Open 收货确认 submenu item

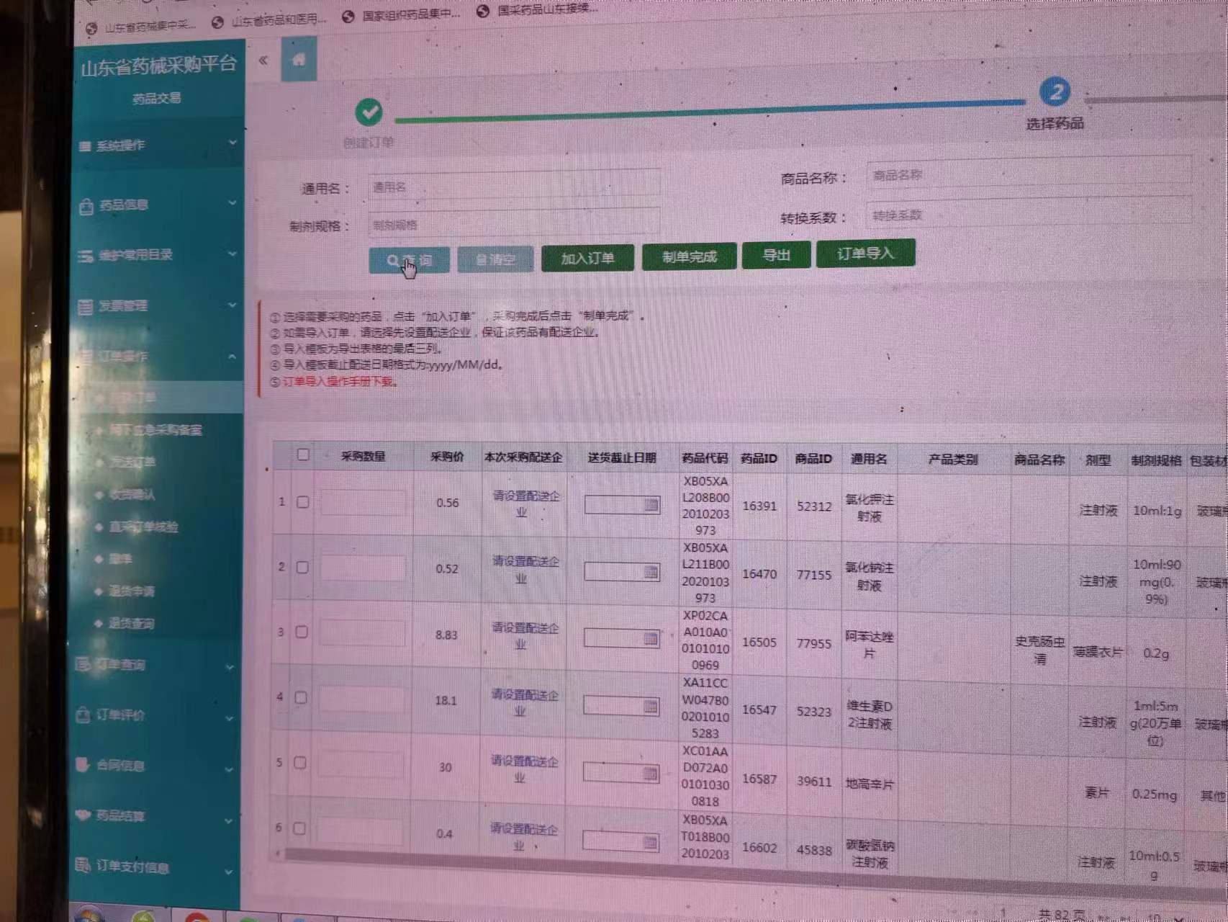[132, 494]
